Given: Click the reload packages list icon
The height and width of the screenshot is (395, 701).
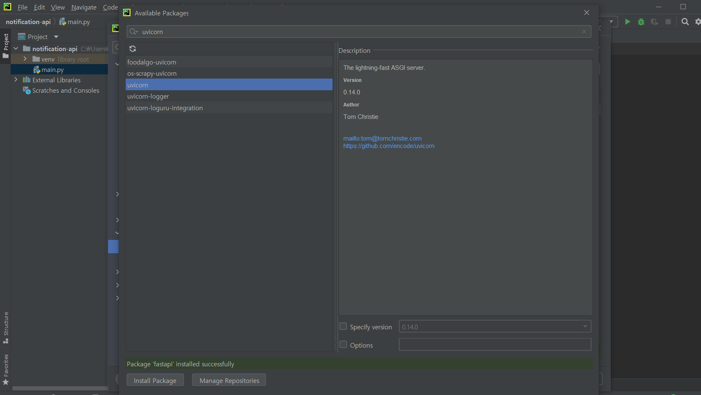Looking at the screenshot, I should 133,49.
